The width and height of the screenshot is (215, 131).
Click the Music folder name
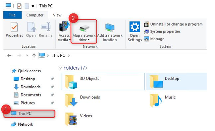170,97
